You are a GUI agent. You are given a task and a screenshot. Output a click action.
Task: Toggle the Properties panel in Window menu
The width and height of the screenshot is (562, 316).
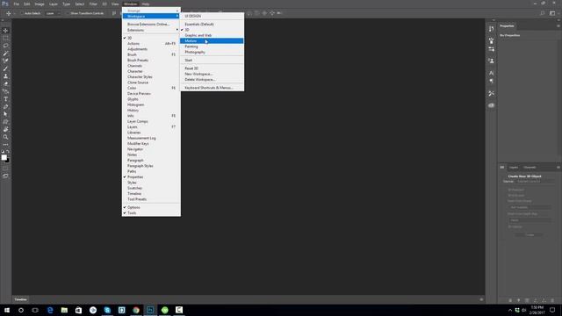(151, 177)
